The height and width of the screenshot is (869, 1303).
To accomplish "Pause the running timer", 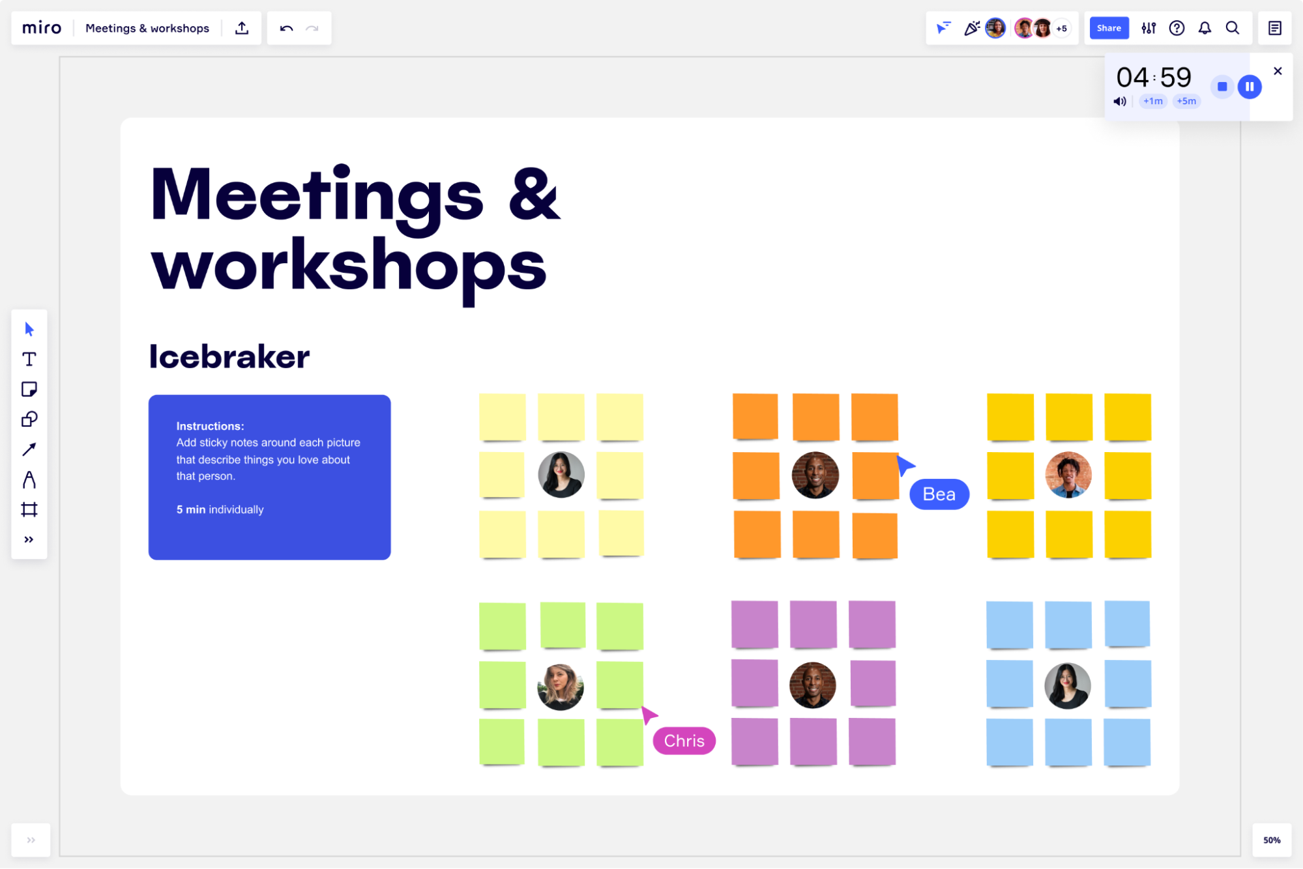I will point(1250,87).
